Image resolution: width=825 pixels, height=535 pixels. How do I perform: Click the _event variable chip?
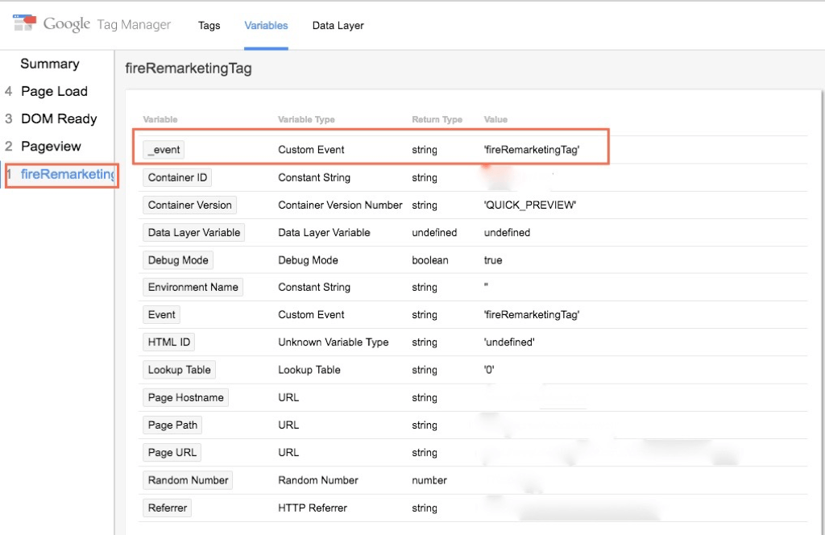(164, 149)
